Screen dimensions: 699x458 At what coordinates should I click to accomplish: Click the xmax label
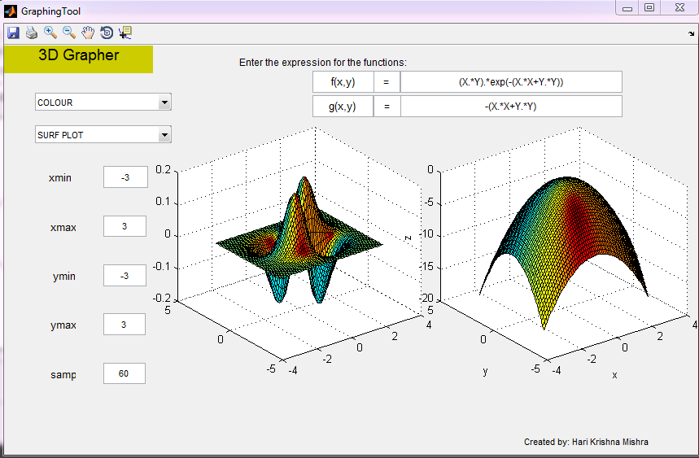point(63,227)
